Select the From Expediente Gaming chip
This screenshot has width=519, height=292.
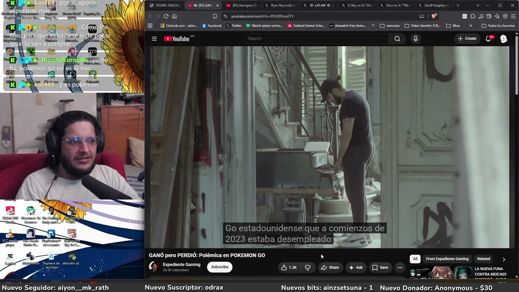pos(447,259)
